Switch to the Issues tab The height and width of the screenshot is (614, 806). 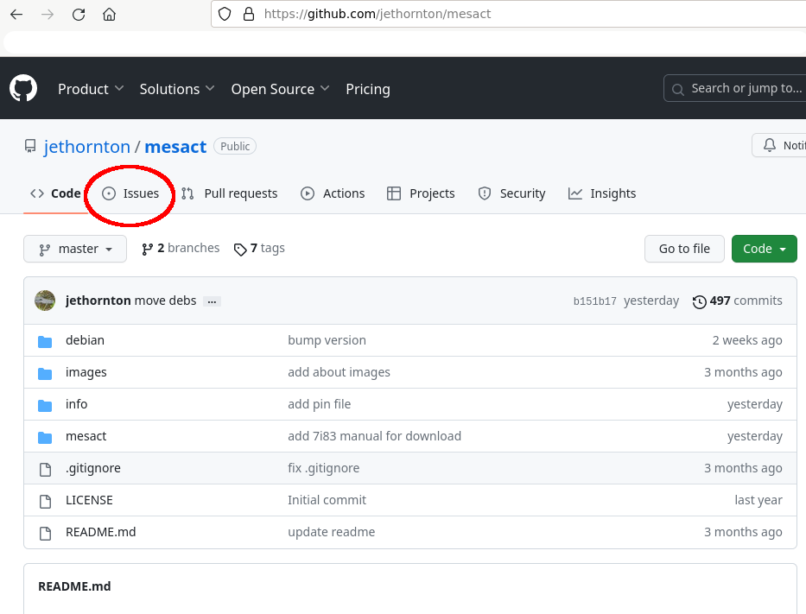point(131,193)
